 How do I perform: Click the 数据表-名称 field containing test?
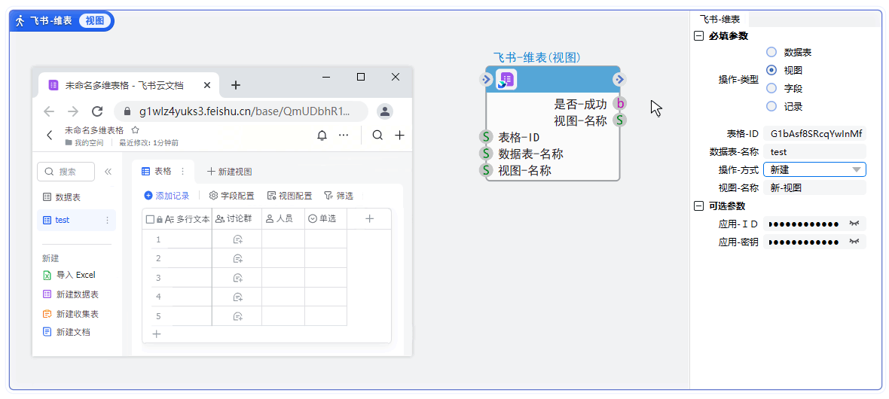click(x=814, y=152)
